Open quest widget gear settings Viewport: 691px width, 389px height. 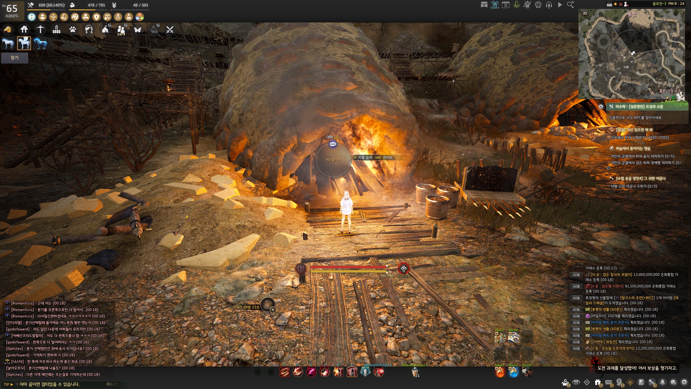pyautogui.click(x=601, y=106)
